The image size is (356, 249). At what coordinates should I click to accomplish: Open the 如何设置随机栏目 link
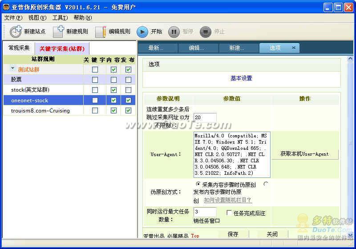tap(227, 200)
